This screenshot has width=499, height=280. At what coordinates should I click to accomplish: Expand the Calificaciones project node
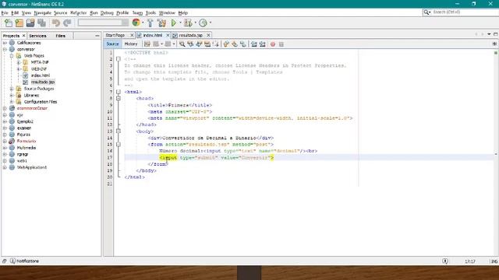pos(5,43)
